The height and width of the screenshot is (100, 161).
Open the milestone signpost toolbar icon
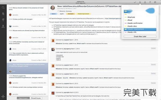150,2
